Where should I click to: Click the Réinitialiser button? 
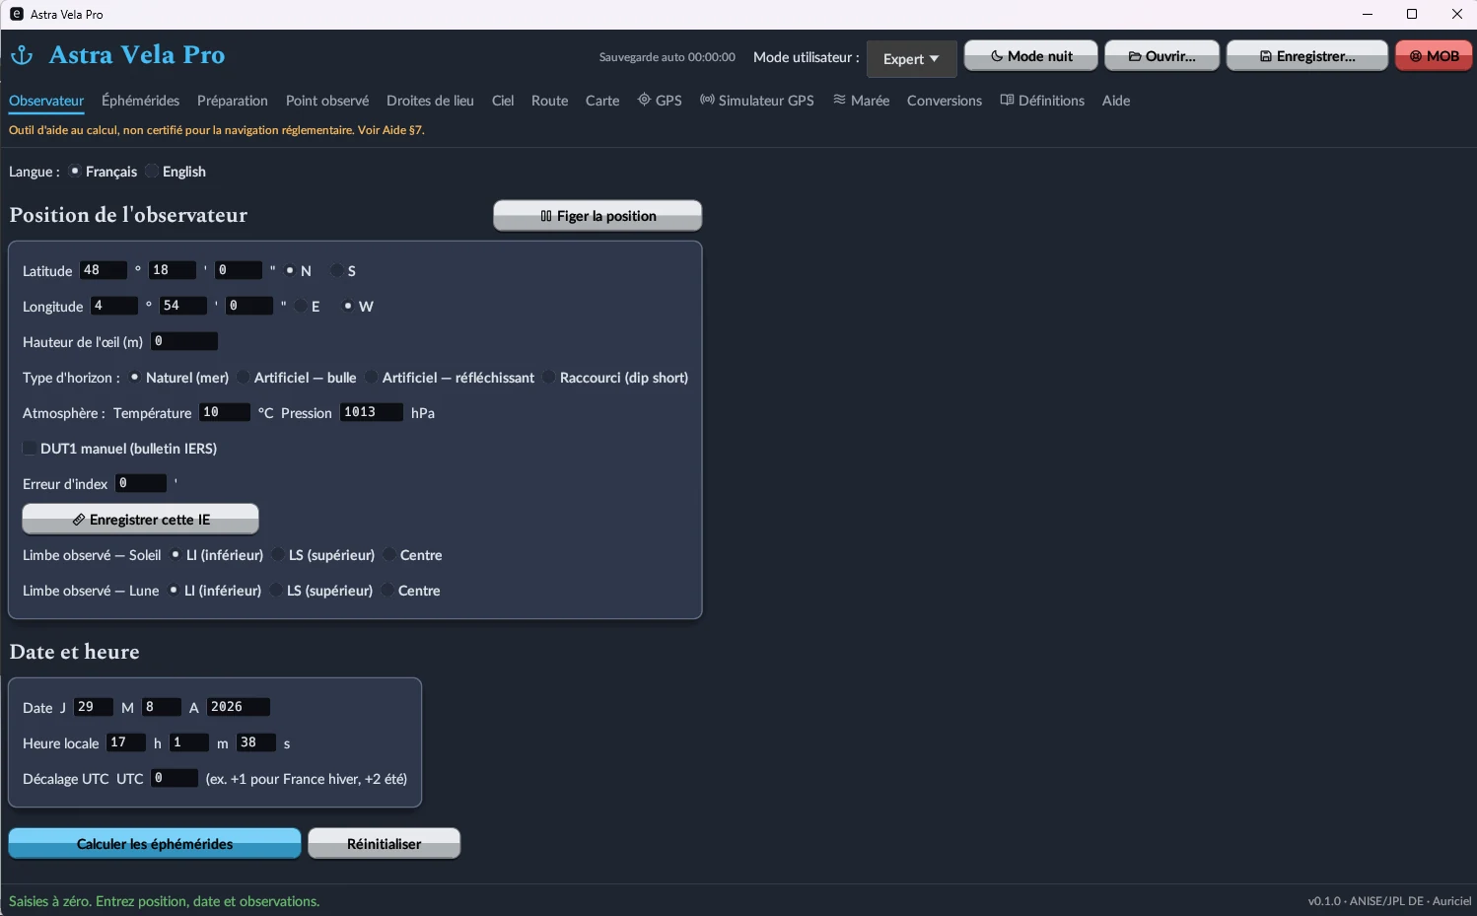click(x=385, y=843)
